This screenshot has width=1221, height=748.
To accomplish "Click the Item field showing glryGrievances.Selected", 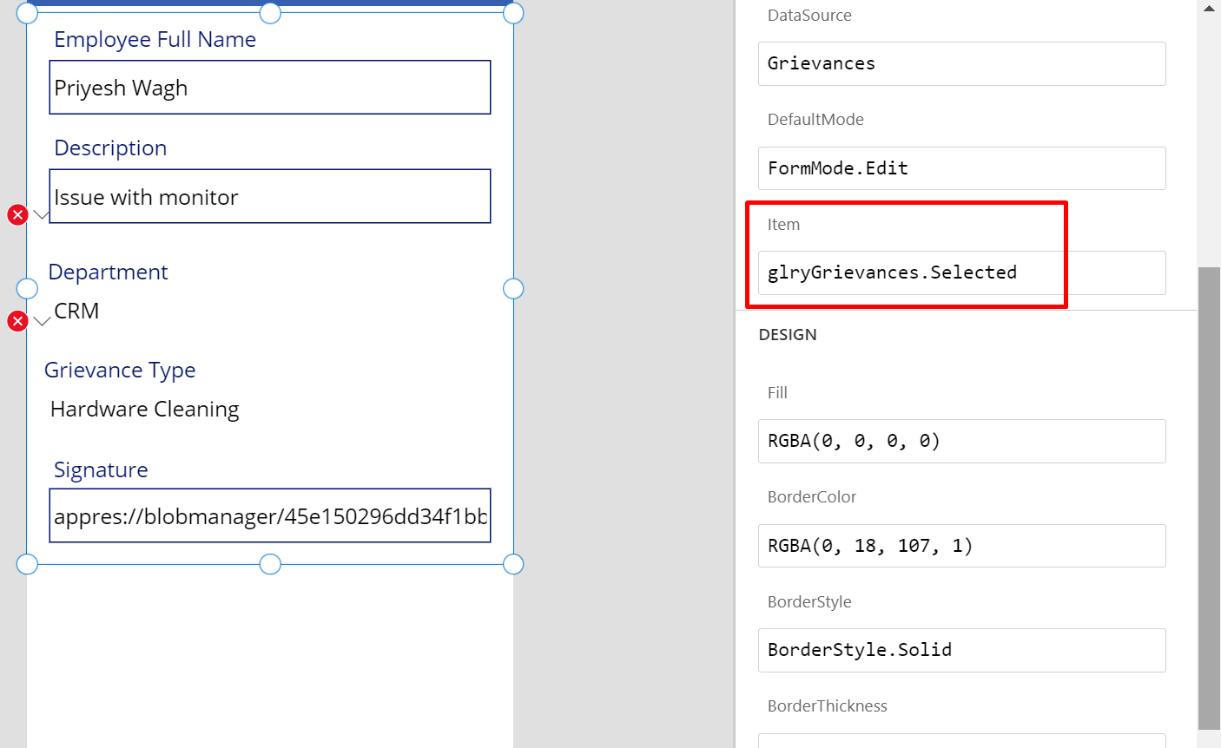I will click(961, 272).
